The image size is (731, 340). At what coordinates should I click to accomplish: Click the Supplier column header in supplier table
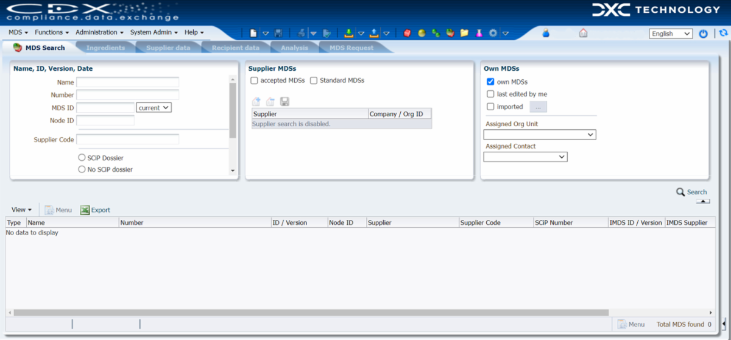click(310, 114)
